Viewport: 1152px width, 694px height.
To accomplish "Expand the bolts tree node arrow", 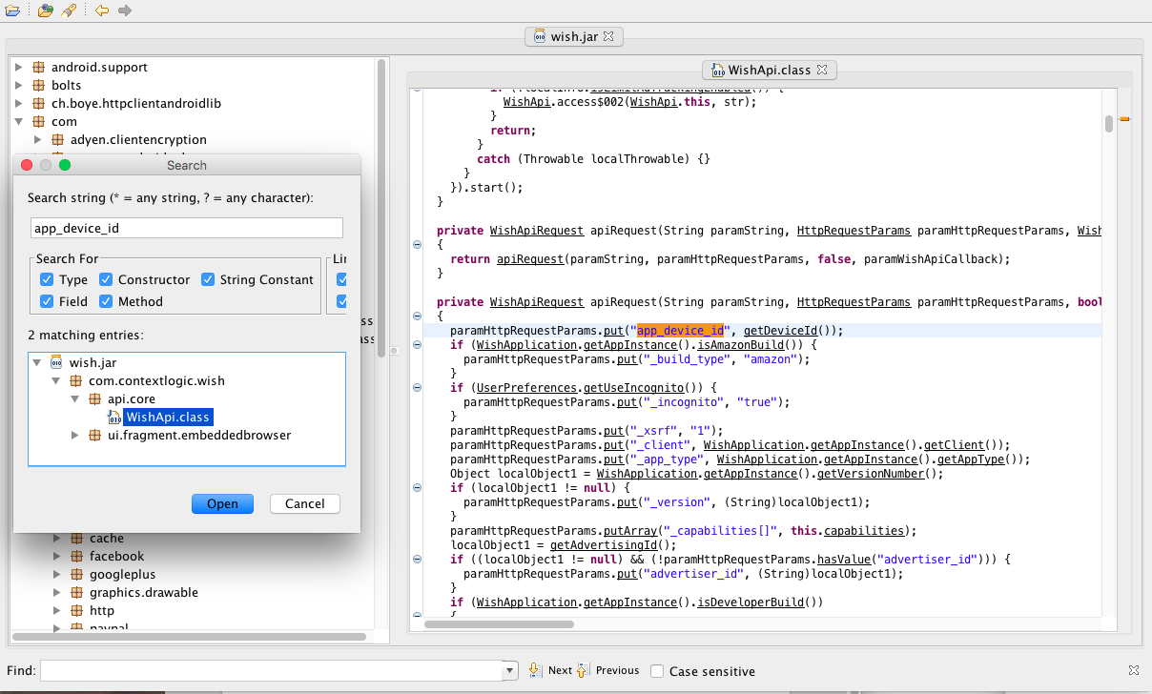I will [x=18, y=86].
